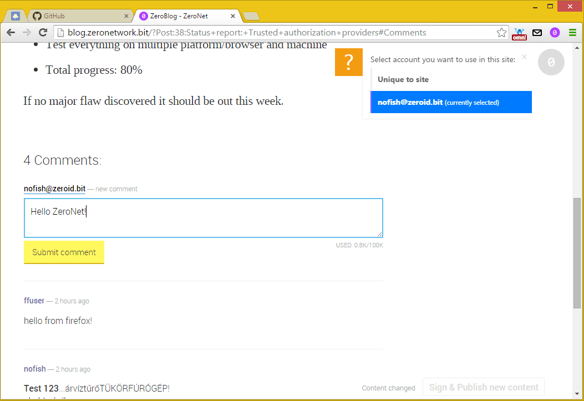Click the nofish@zeroid.bit user link
Screen dimensions: 584x401
pyautogui.click(x=55, y=189)
